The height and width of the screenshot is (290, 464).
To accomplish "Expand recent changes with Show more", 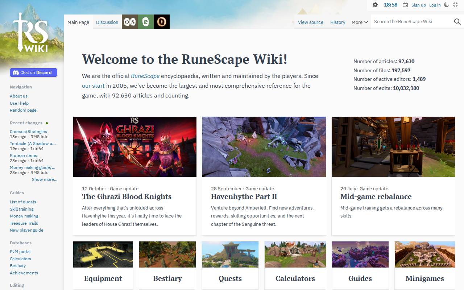I will point(45,179).
